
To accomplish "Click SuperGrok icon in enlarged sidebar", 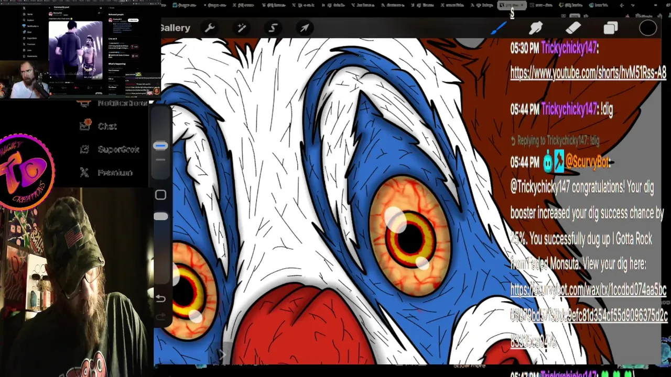I will pos(84,149).
